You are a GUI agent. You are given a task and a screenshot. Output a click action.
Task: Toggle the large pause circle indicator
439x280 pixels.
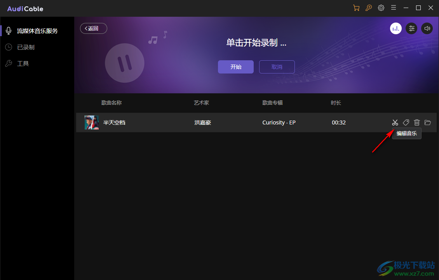pos(124,63)
